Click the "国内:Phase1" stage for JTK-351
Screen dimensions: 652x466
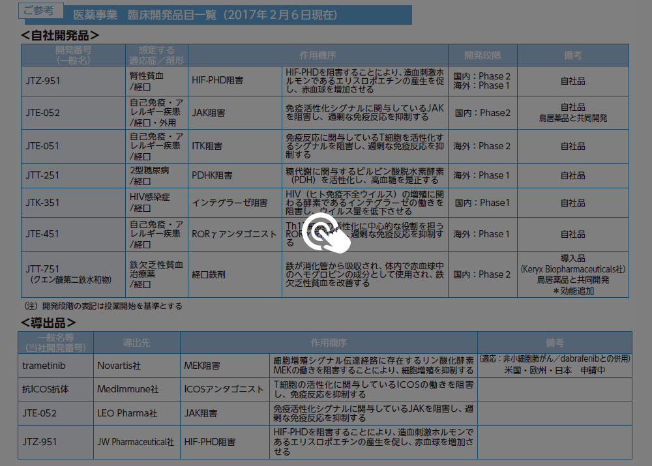click(x=482, y=203)
